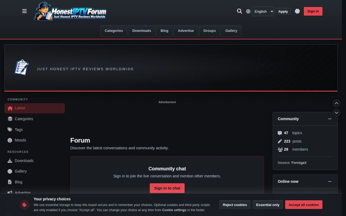Screen dimensions: 346x216
Task: Collapse the Online now widget
Action: 330,181
